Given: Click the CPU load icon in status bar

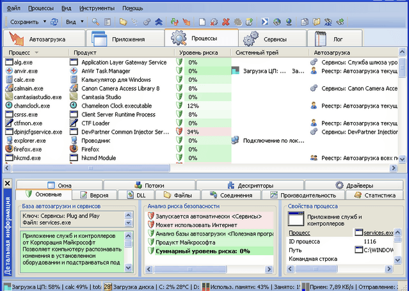Looking at the screenshot, I should pyautogui.click(x=7, y=287).
